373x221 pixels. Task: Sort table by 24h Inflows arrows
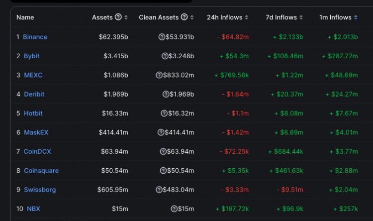(247, 17)
